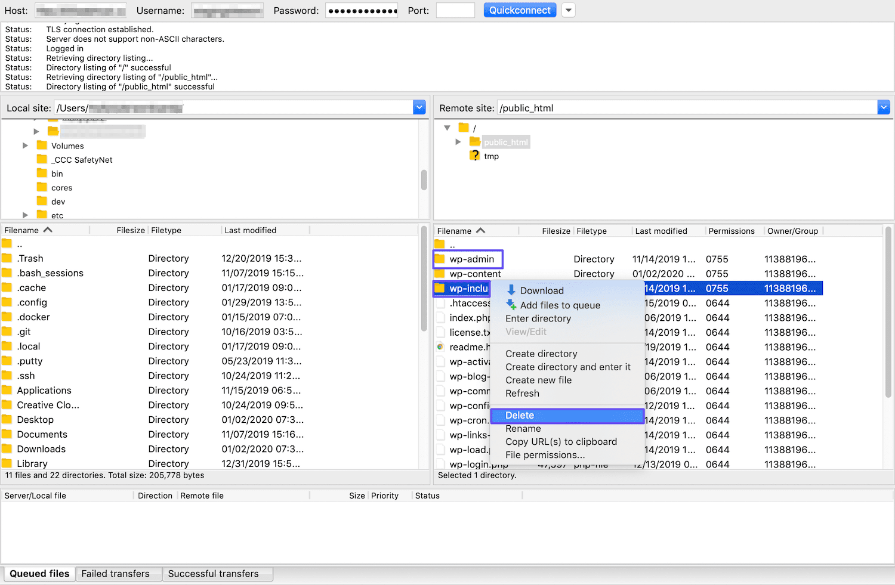Choose Rename from the context menu
Image resolution: width=895 pixels, height=585 pixels.
pos(523,428)
